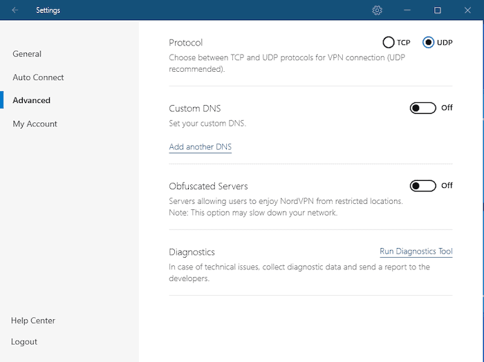This screenshot has width=484, height=362.
Task: Maximize the Settings window
Action: click(x=438, y=10)
